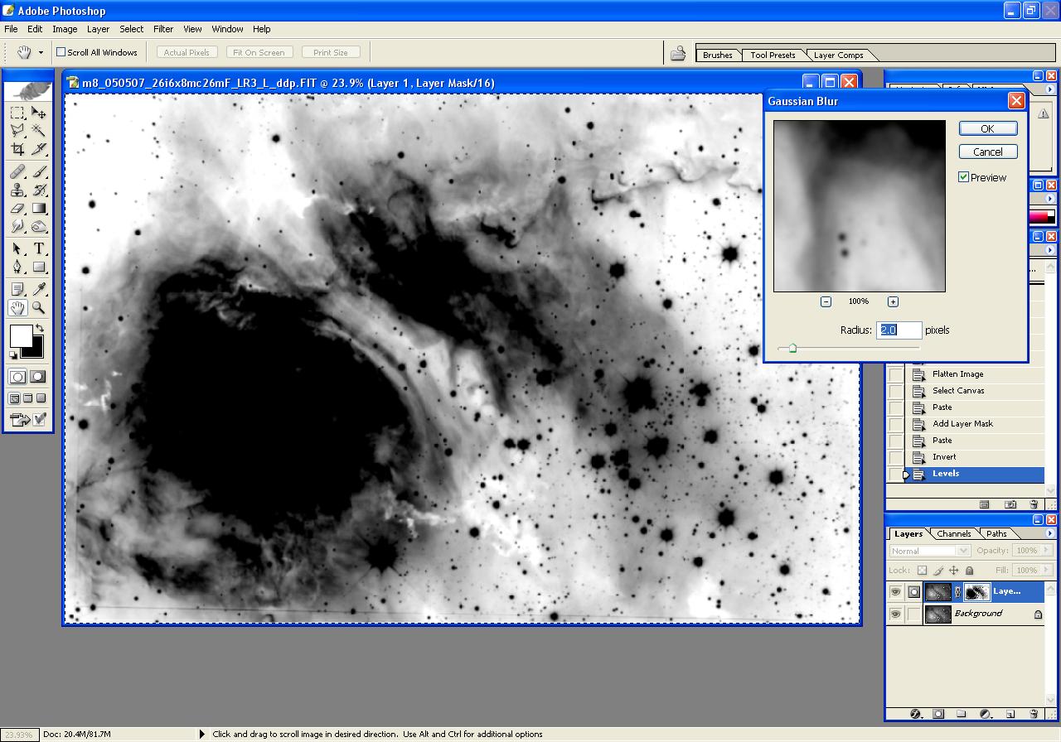Select the Eyedropper tool
1061x742 pixels.
[38, 288]
